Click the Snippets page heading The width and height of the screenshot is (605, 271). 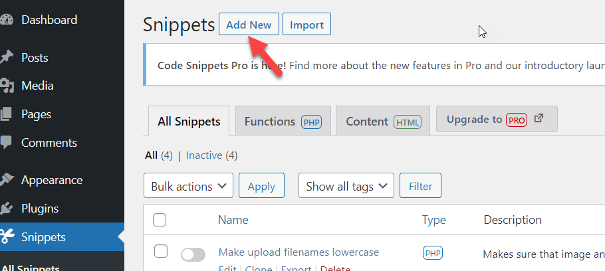pos(179,25)
